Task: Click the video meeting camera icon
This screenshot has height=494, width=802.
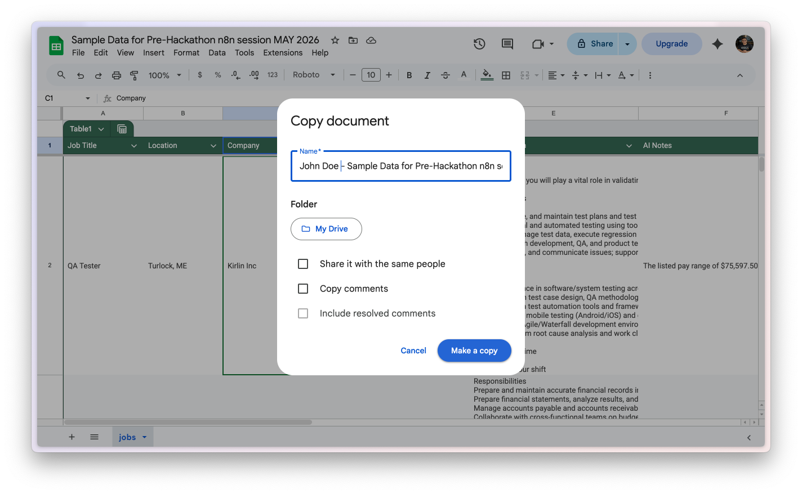Action: 538,44
